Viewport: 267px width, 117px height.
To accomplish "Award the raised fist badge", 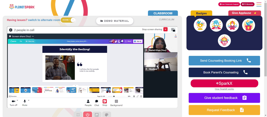I will (216, 25).
